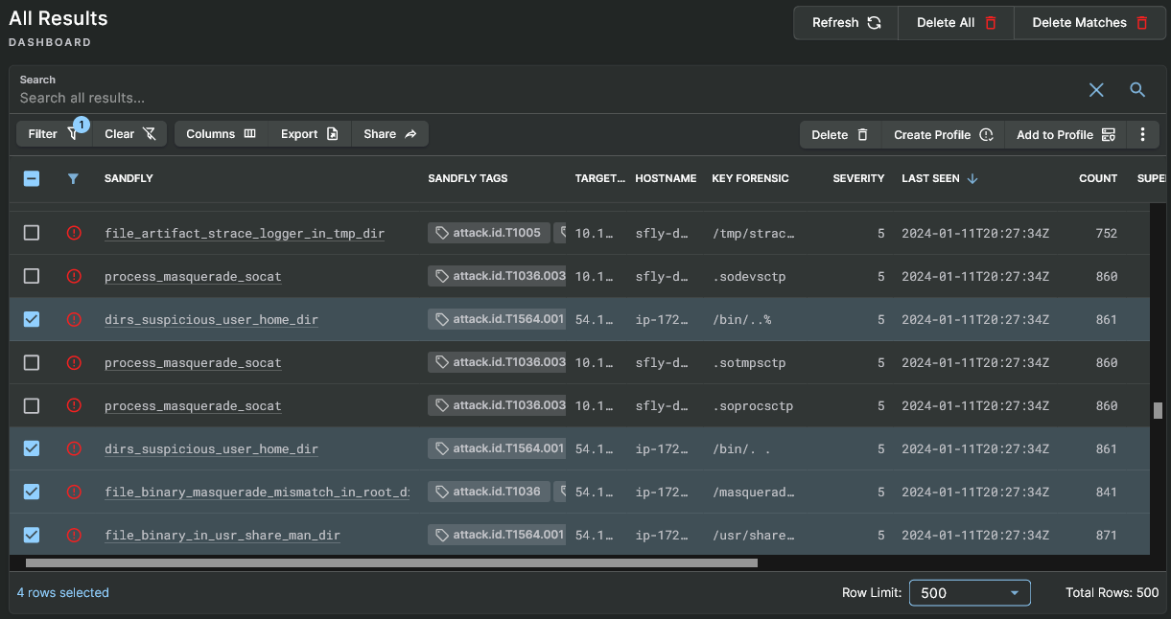The image size is (1171, 619).
Task: Sort by the Hostname column header
Action: 666,178
